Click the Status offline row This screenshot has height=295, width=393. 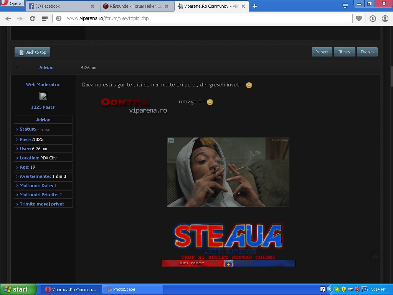coord(43,129)
